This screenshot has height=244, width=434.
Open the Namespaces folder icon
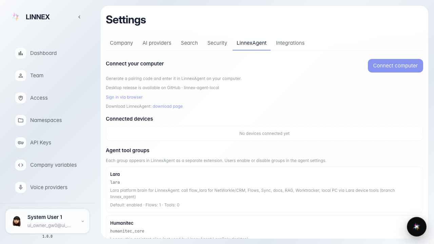(x=21, y=120)
